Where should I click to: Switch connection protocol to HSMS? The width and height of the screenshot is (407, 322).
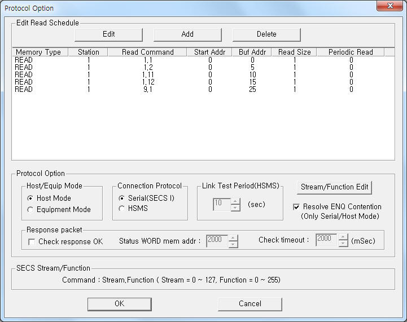point(121,209)
